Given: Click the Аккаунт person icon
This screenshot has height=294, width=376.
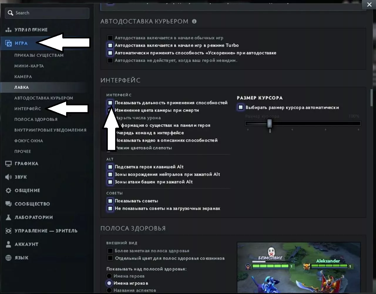Looking at the screenshot, I should (x=9, y=244).
